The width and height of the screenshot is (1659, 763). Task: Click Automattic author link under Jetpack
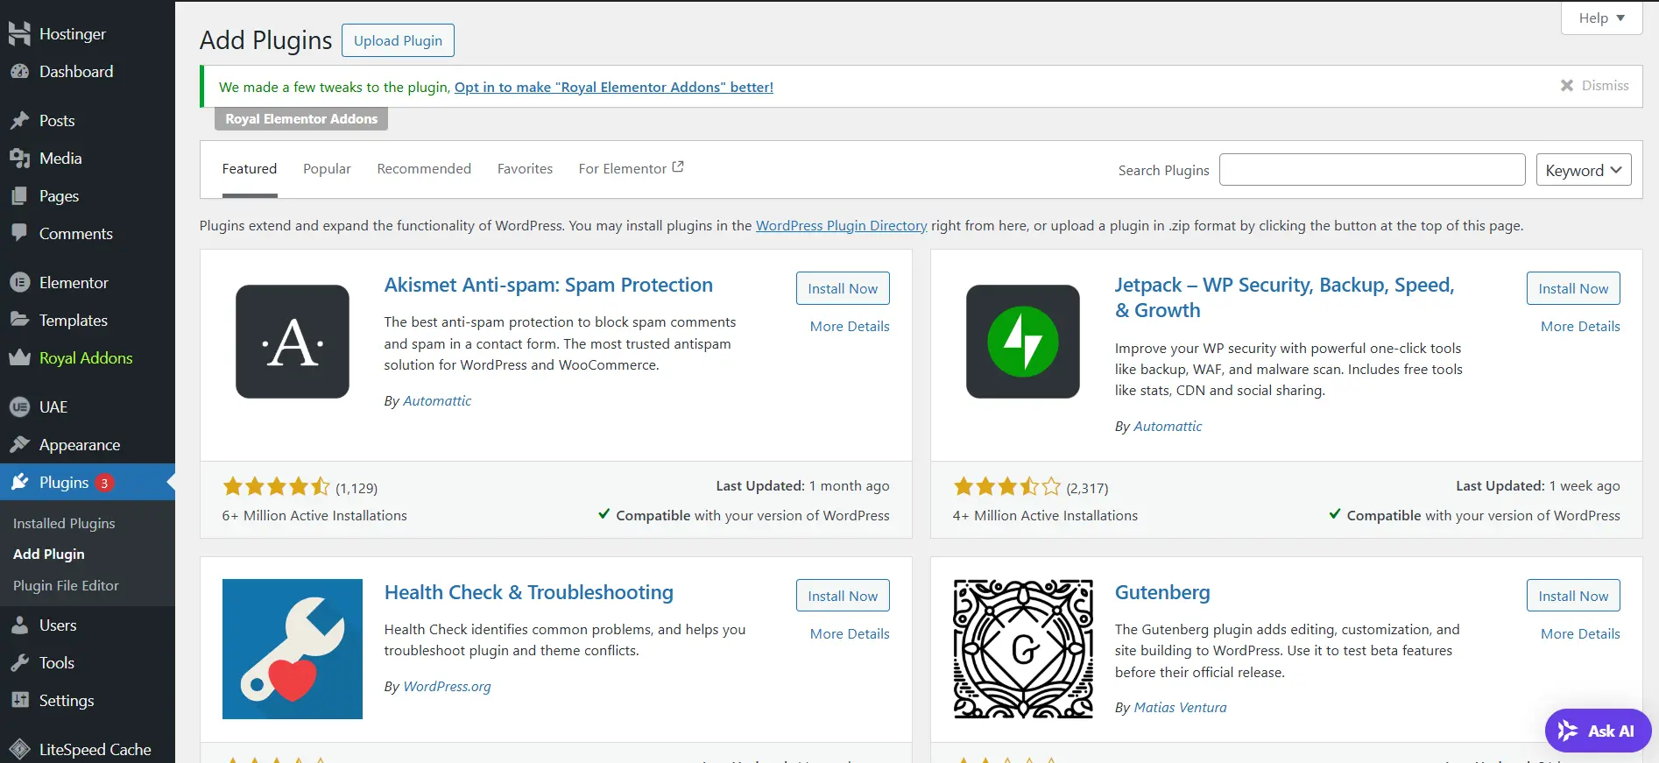pyautogui.click(x=1168, y=426)
